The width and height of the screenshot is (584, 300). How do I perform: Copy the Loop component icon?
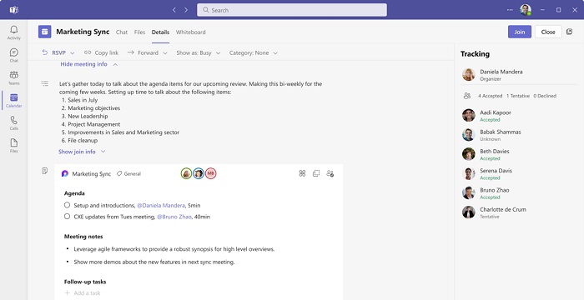point(316,173)
